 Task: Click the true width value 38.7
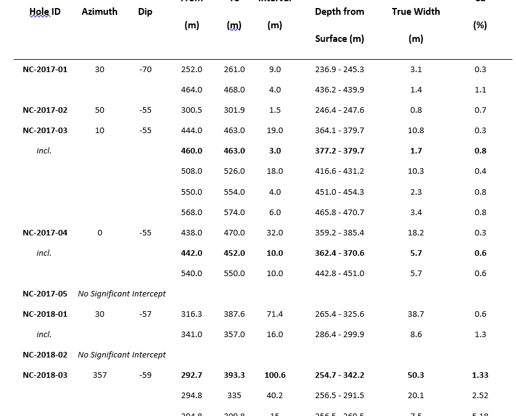point(416,314)
